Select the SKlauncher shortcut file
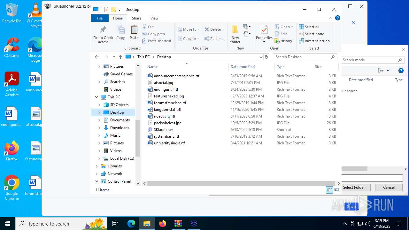This screenshot has height=230, width=409. click(x=163, y=130)
